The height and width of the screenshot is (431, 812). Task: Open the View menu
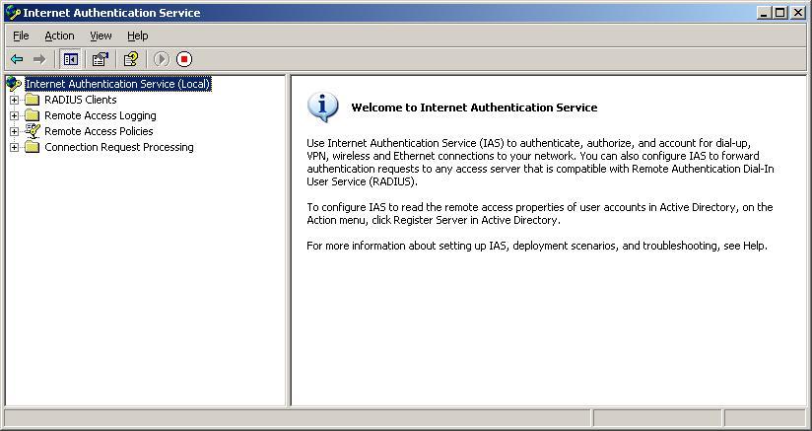click(101, 36)
